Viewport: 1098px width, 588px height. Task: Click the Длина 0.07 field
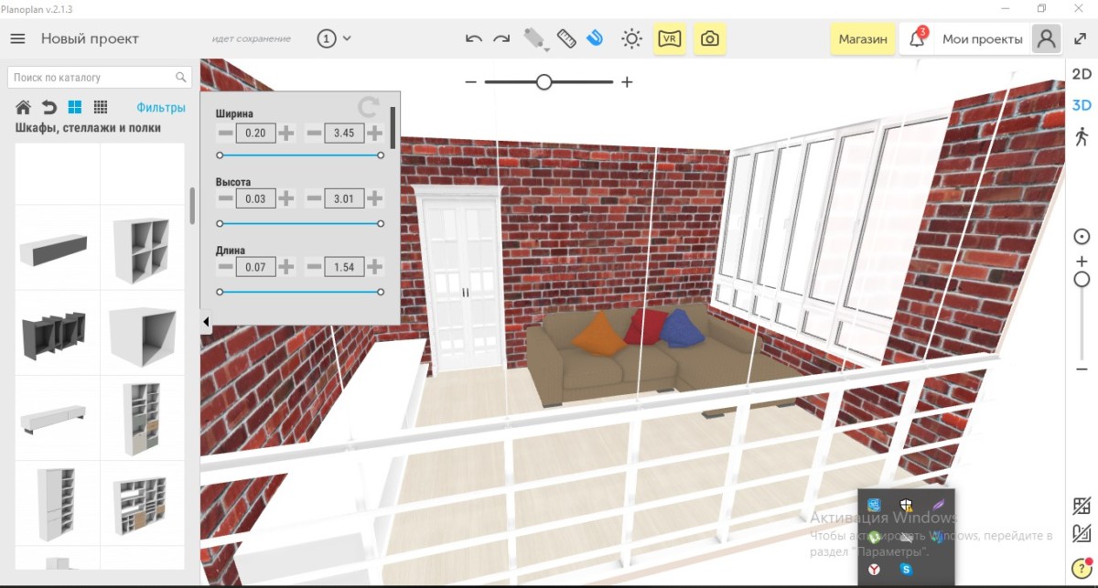click(255, 267)
